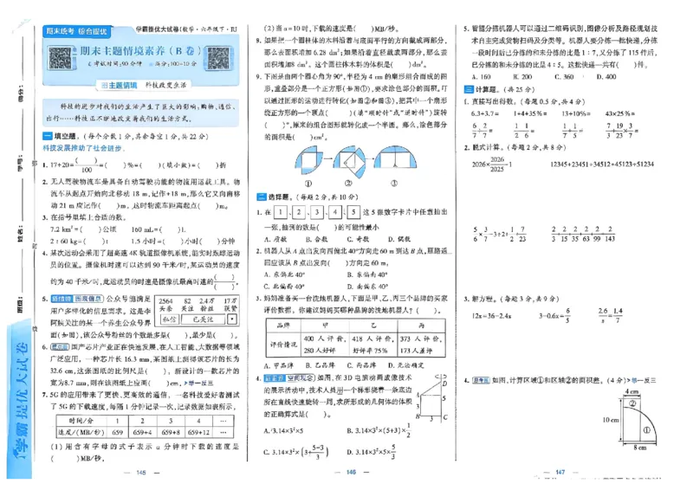Click page number '147'
Viewport: 693px width, 490px height.
tap(560, 473)
